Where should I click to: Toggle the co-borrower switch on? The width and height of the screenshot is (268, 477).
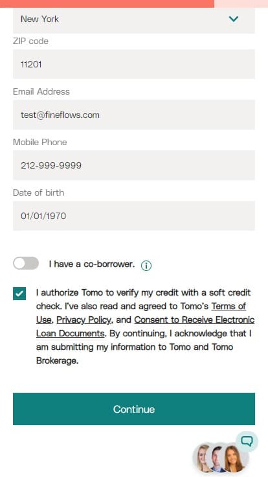point(26,263)
